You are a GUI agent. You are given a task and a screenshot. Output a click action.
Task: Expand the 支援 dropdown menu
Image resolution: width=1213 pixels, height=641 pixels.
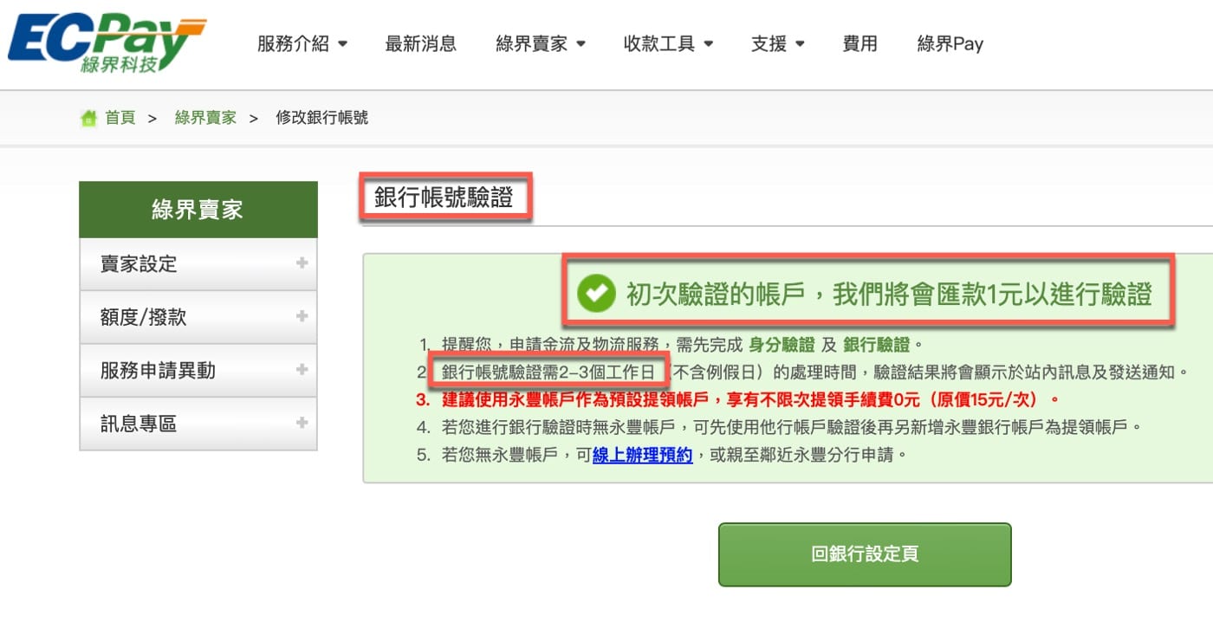(x=778, y=43)
